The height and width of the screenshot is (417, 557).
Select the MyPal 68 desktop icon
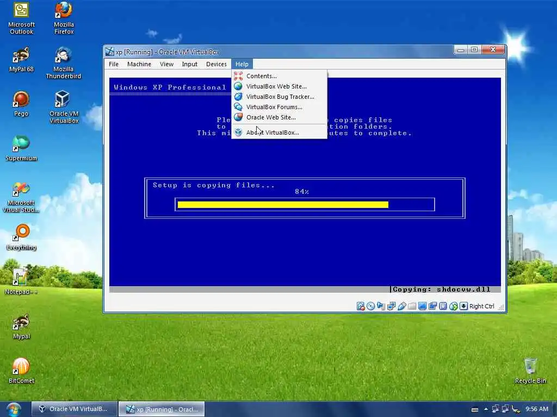[x=21, y=59]
